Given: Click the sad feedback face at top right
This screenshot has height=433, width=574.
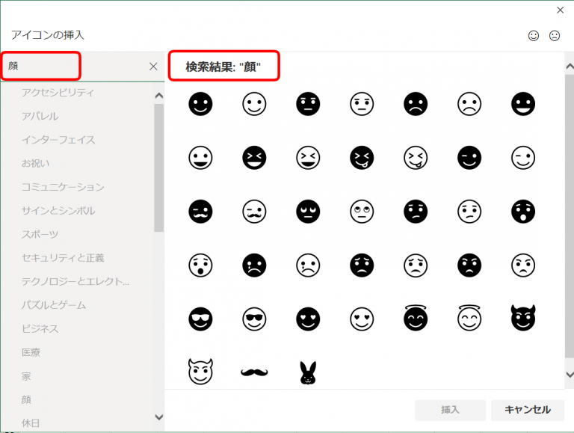Looking at the screenshot, I should tap(555, 35).
